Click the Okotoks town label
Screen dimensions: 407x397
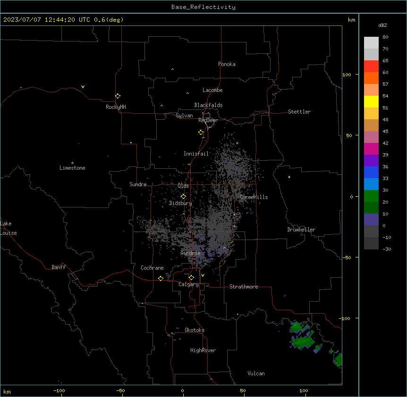coord(195,330)
